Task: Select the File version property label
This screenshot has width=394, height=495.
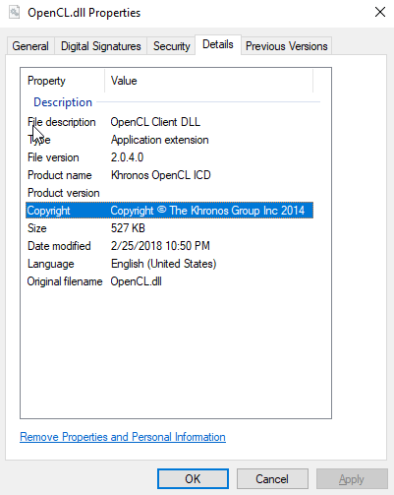Action: pos(53,157)
